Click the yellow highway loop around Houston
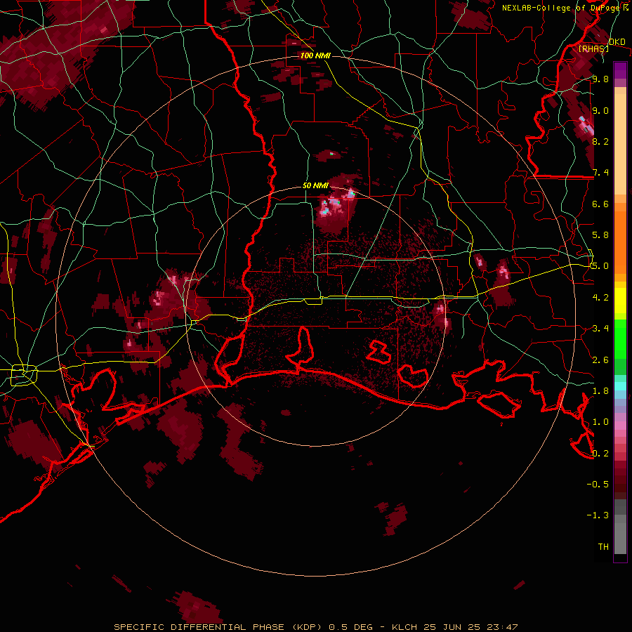The height and width of the screenshot is (632, 632). coord(24,374)
